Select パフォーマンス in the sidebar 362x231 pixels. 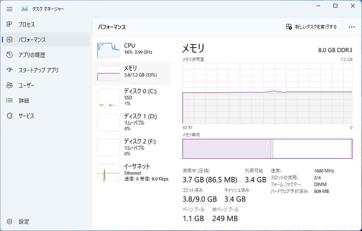[x=46, y=40]
